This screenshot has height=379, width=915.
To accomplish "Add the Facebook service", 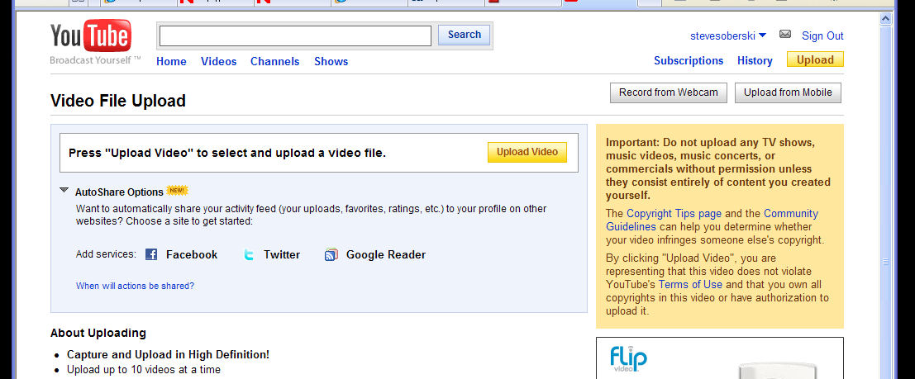I will [x=192, y=255].
